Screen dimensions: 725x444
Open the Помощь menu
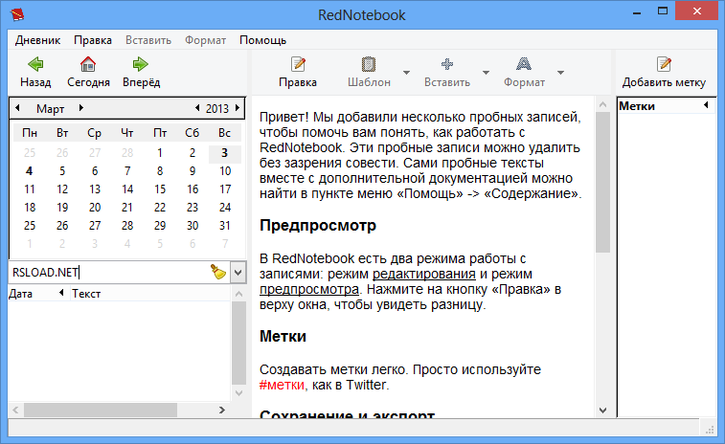coord(262,40)
